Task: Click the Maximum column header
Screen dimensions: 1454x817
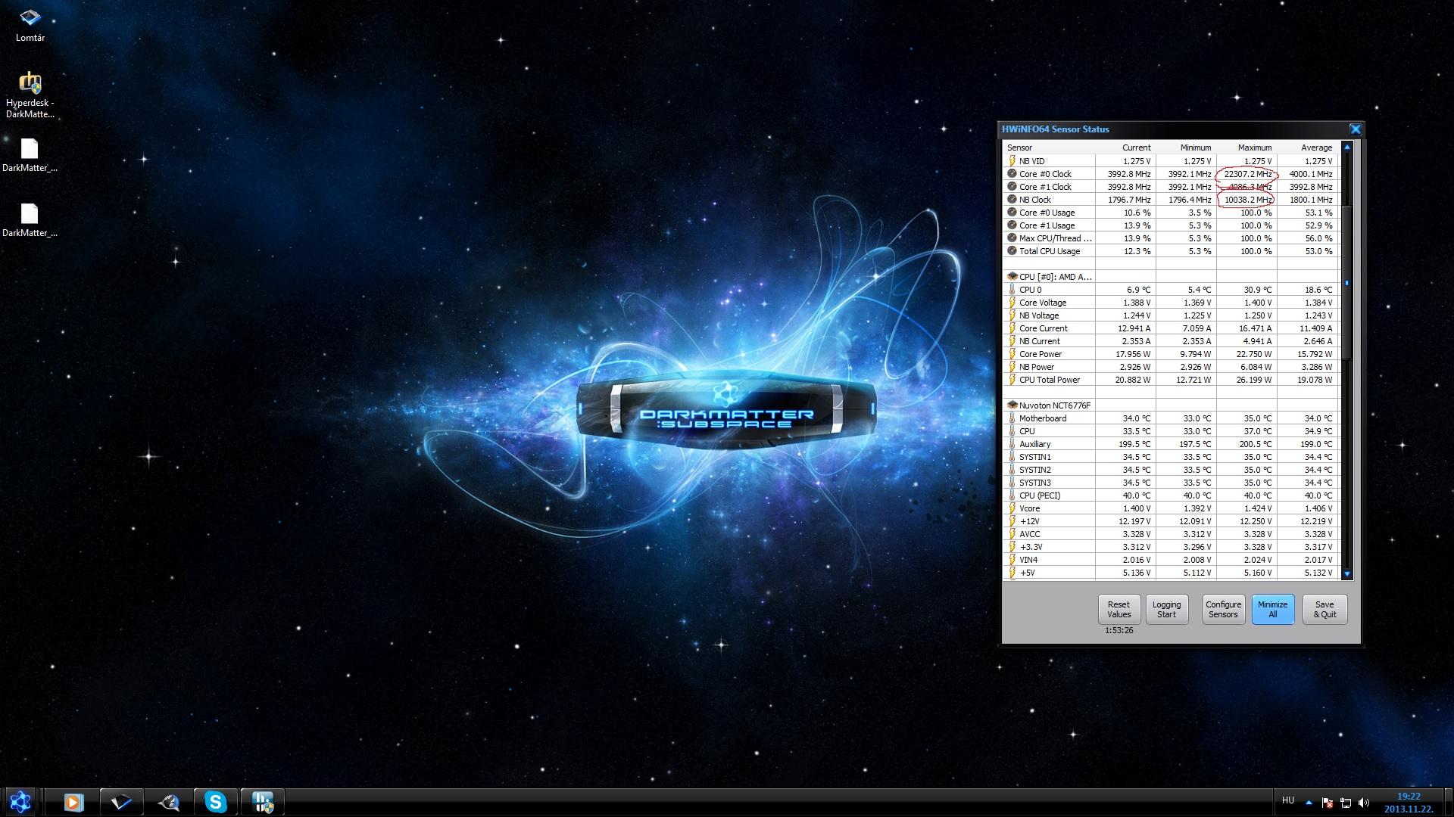Action: point(1247,148)
